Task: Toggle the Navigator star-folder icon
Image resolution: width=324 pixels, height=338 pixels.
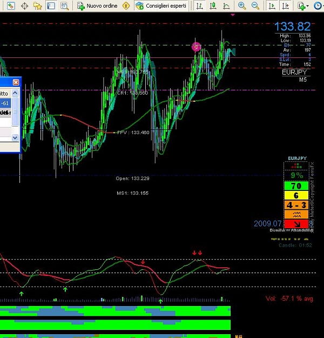Action: tap(37, 6)
